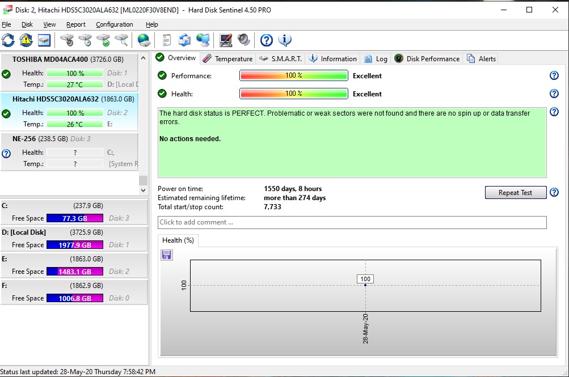Click the Performance 100 % gradient bar
Image resolution: width=569 pixels, height=377 pixels.
click(x=294, y=75)
